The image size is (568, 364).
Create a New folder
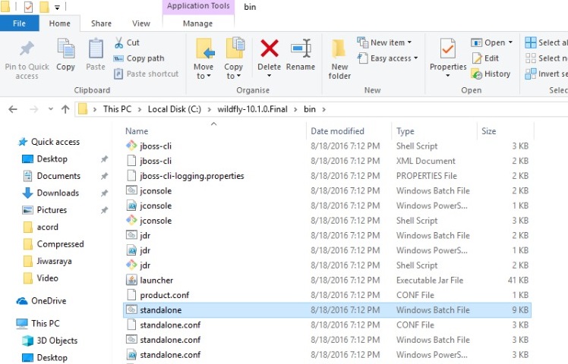click(339, 59)
